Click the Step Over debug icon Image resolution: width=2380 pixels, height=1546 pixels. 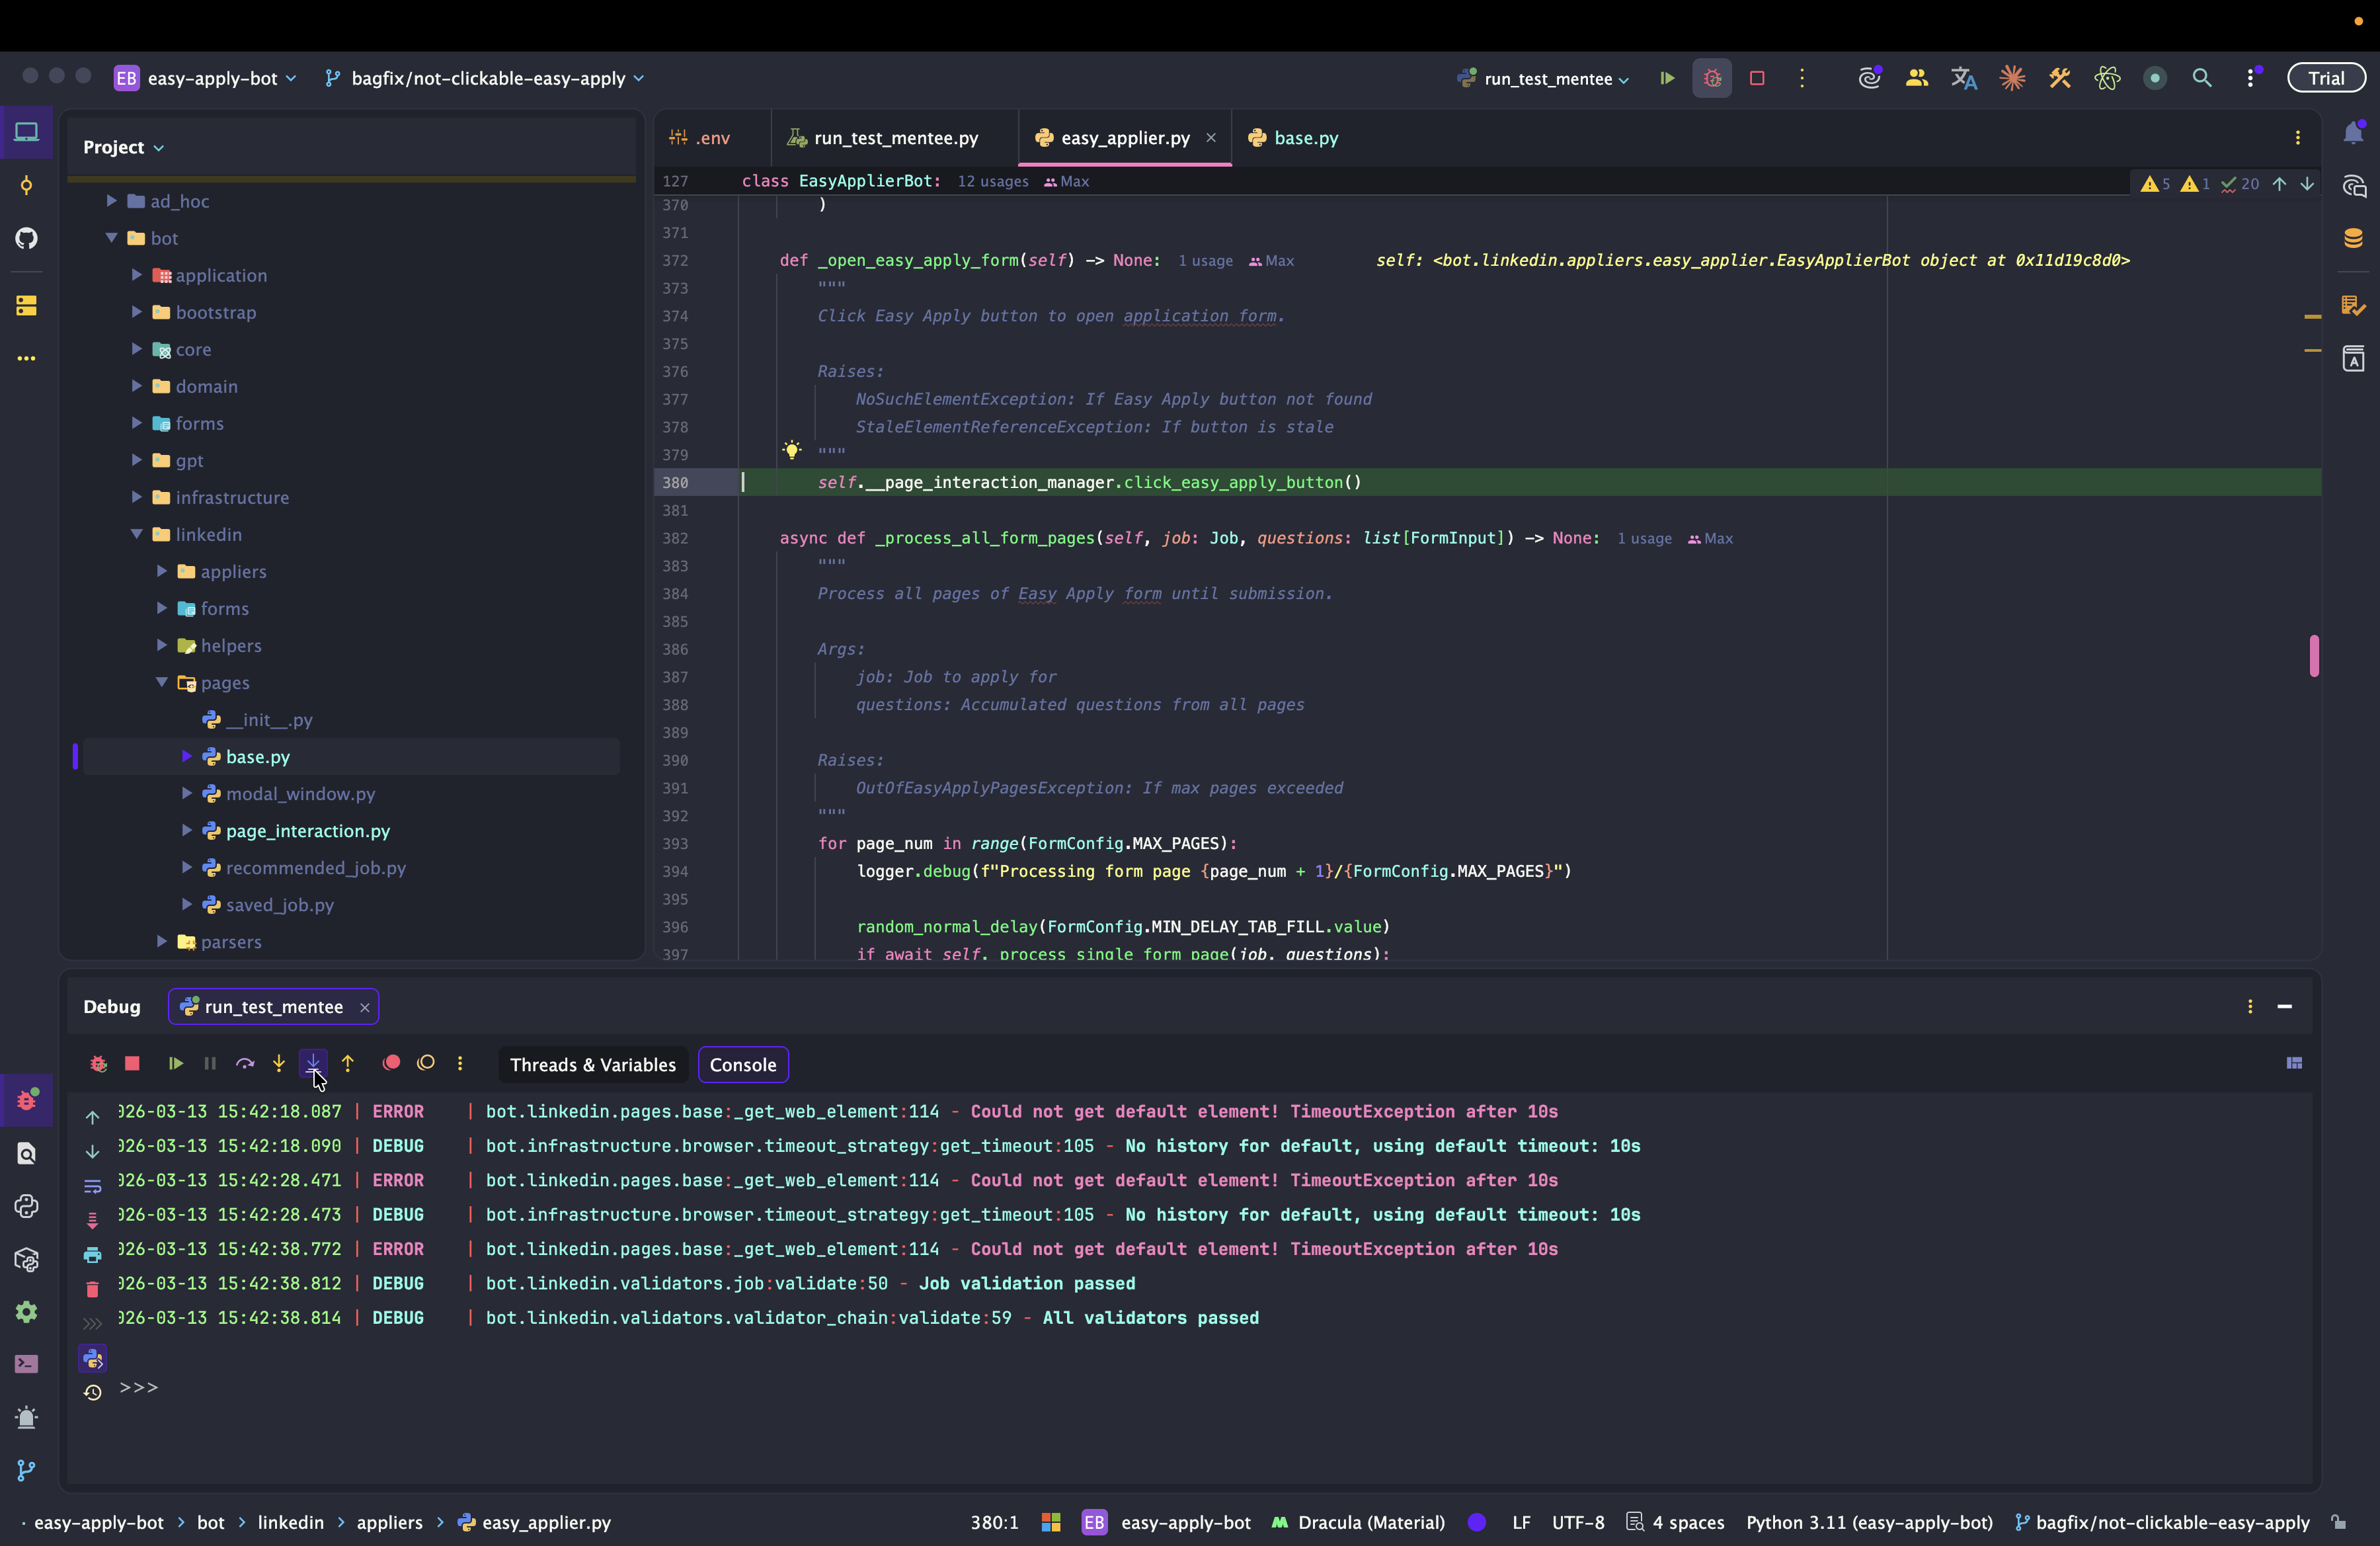point(245,1063)
